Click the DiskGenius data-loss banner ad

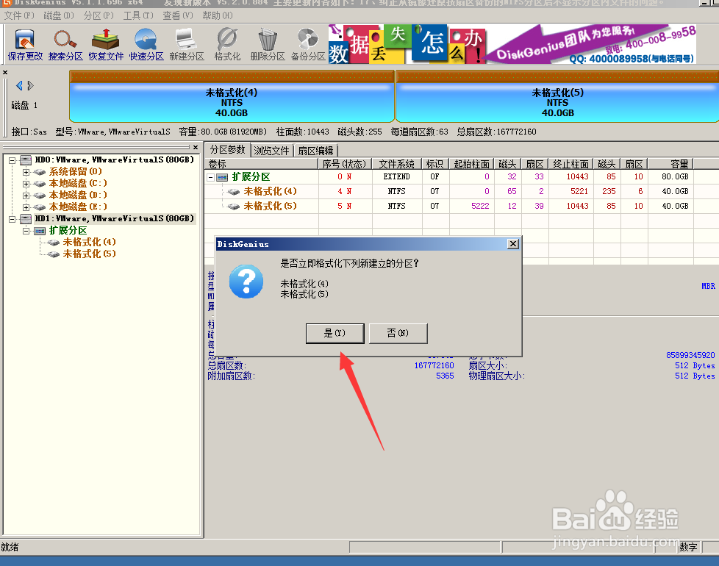[512, 44]
